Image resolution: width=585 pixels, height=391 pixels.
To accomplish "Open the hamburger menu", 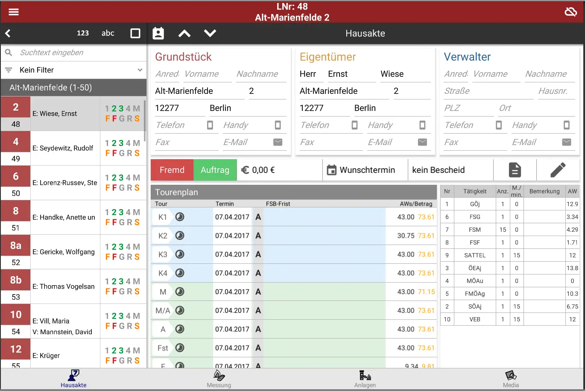I will 14,12.
